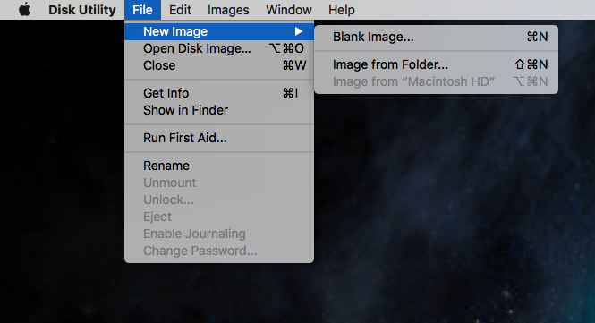Choose Close from the File menu
595x323 pixels.
click(x=219, y=65)
